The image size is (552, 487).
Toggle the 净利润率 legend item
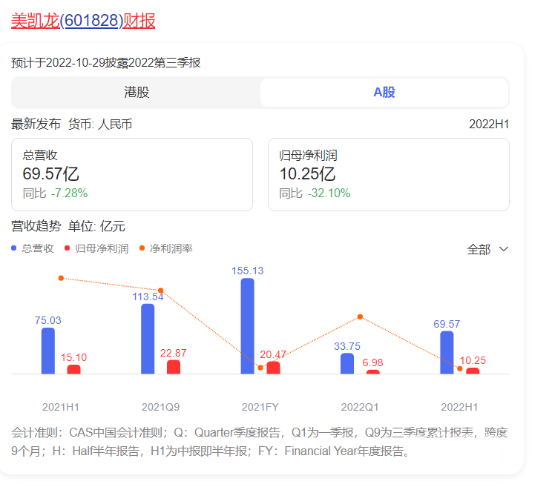pos(165,248)
